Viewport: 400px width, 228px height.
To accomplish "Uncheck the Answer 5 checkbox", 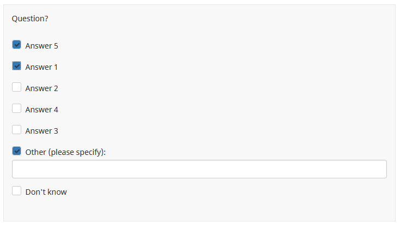I will point(16,45).
